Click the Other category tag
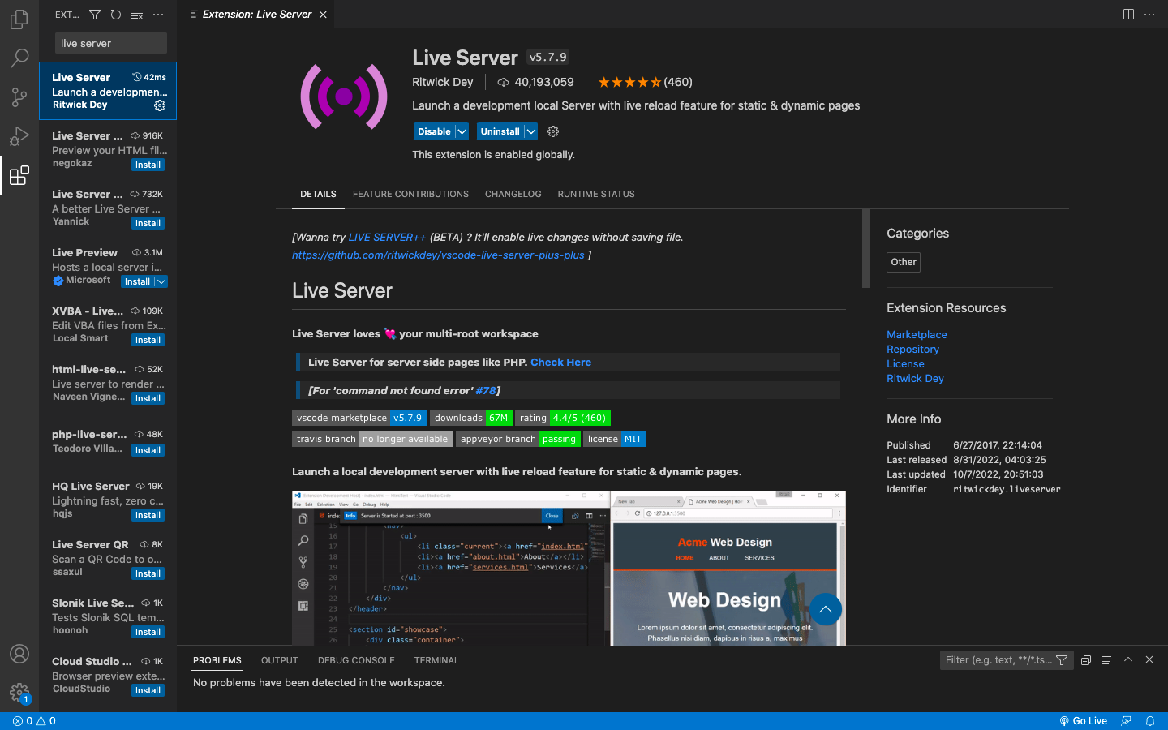Image resolution: width=1168 pixels, height=730 pixels. pos(904,262)
